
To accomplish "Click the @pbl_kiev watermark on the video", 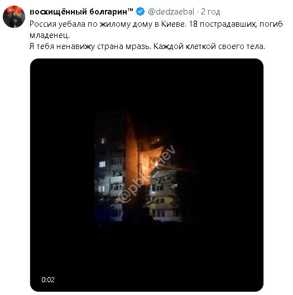I will click(x=147, y=174).
